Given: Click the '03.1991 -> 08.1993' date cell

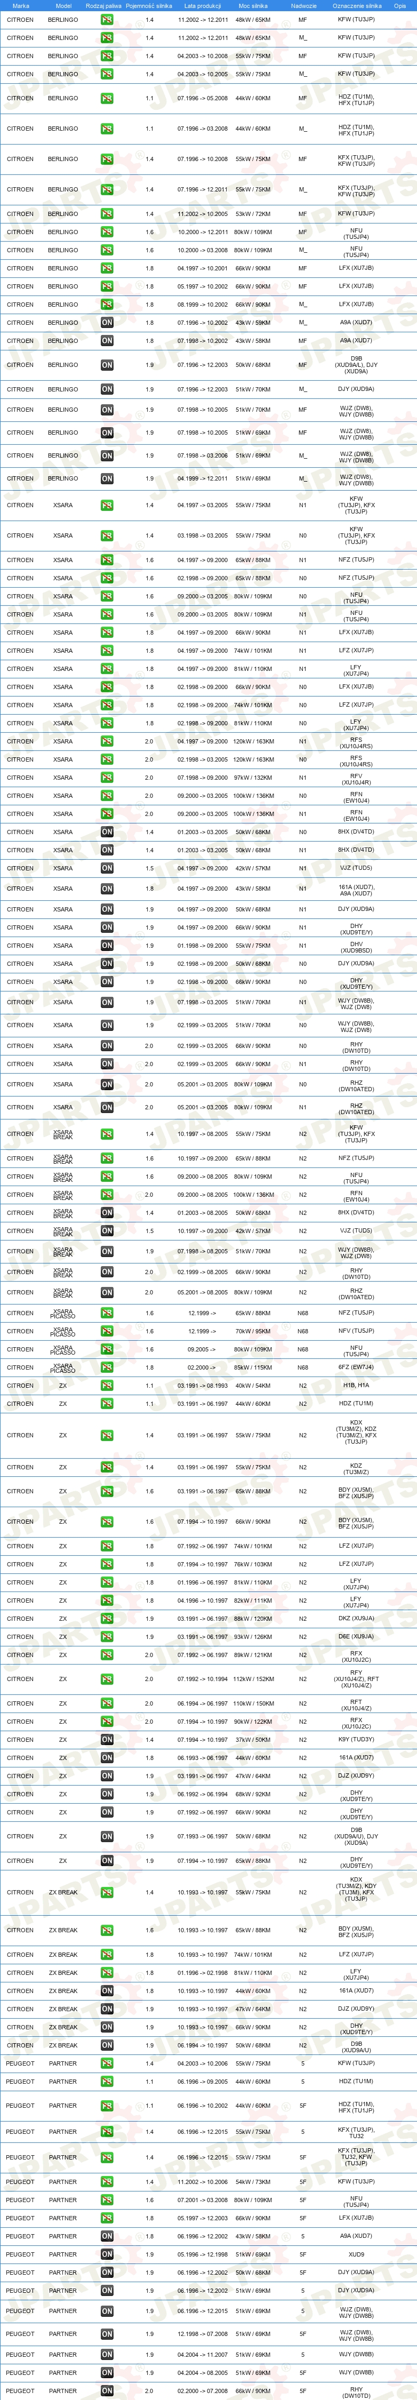Looking at the screenshot, I should [x=203, y=1386].
